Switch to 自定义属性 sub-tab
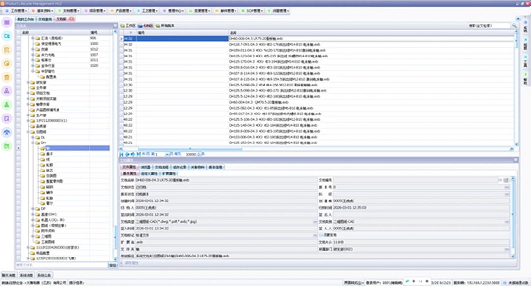The height and width of the screenshot is (286, 531). coord(149,173)
